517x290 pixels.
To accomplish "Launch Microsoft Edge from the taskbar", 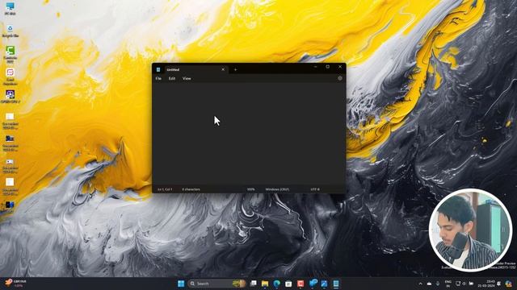I will tap(276, 284).
